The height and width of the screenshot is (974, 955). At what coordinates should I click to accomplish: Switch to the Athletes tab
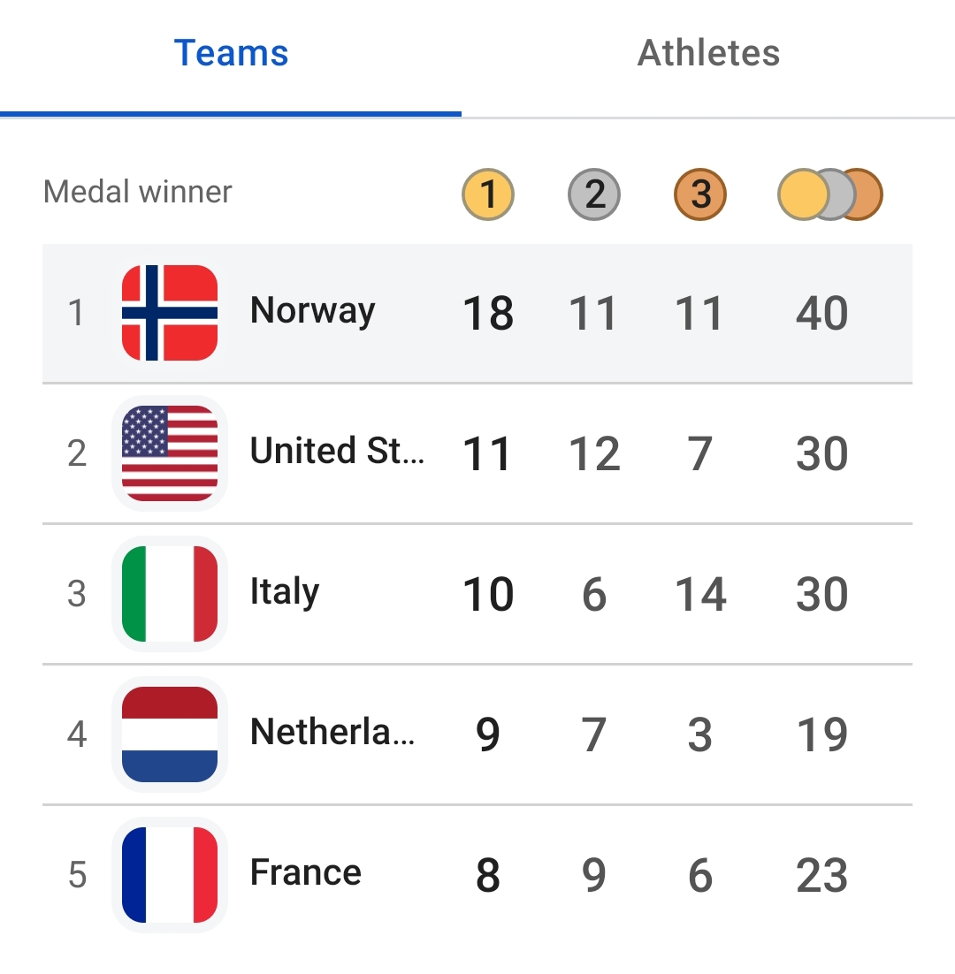[x=708, y=53]
